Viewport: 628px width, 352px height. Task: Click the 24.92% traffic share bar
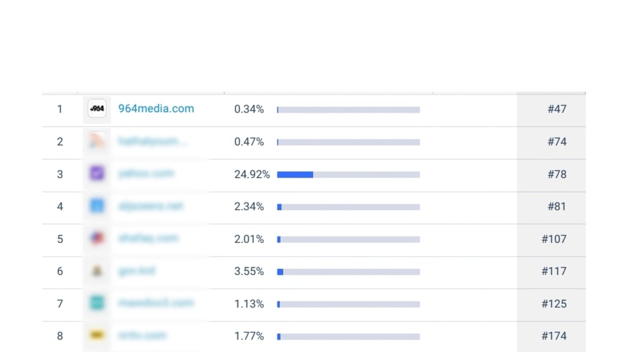348,174
